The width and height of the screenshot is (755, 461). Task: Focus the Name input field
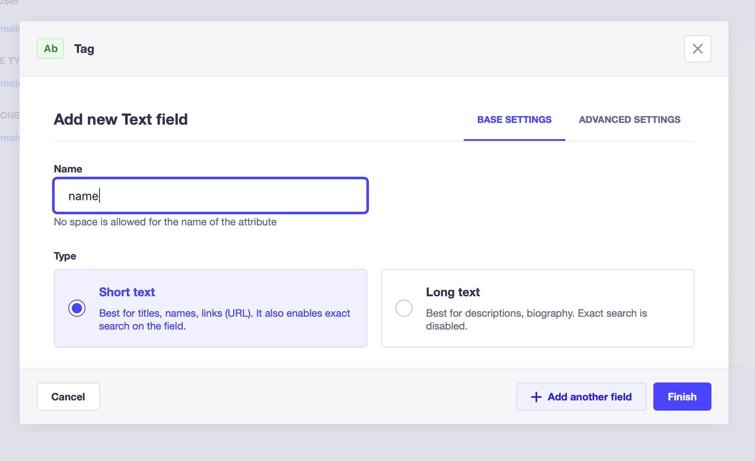click(x=211, y=195)
